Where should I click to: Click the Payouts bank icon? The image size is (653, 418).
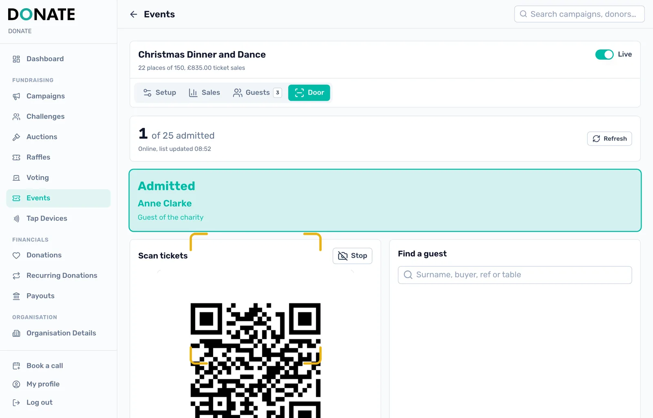(x=16, y=296)
